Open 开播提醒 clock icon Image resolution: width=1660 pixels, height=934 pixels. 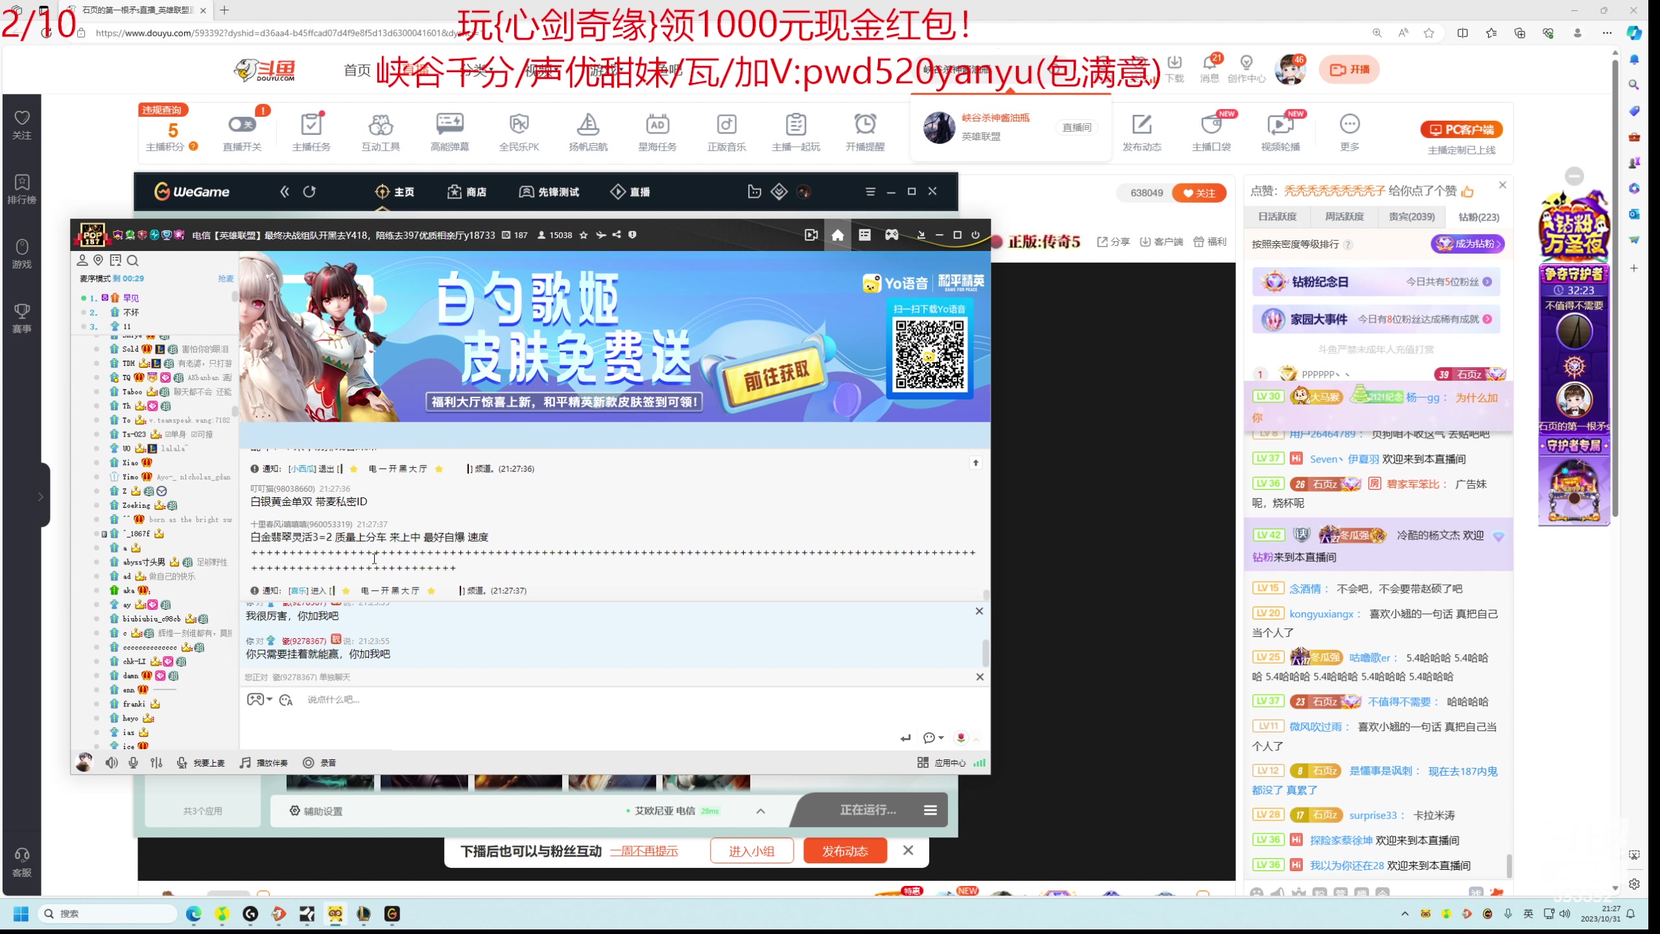(x=865, y=123)
